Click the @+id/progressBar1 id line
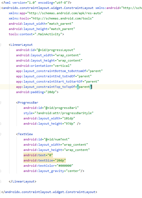Screen dimensions: 142x198 coord(51,108)
